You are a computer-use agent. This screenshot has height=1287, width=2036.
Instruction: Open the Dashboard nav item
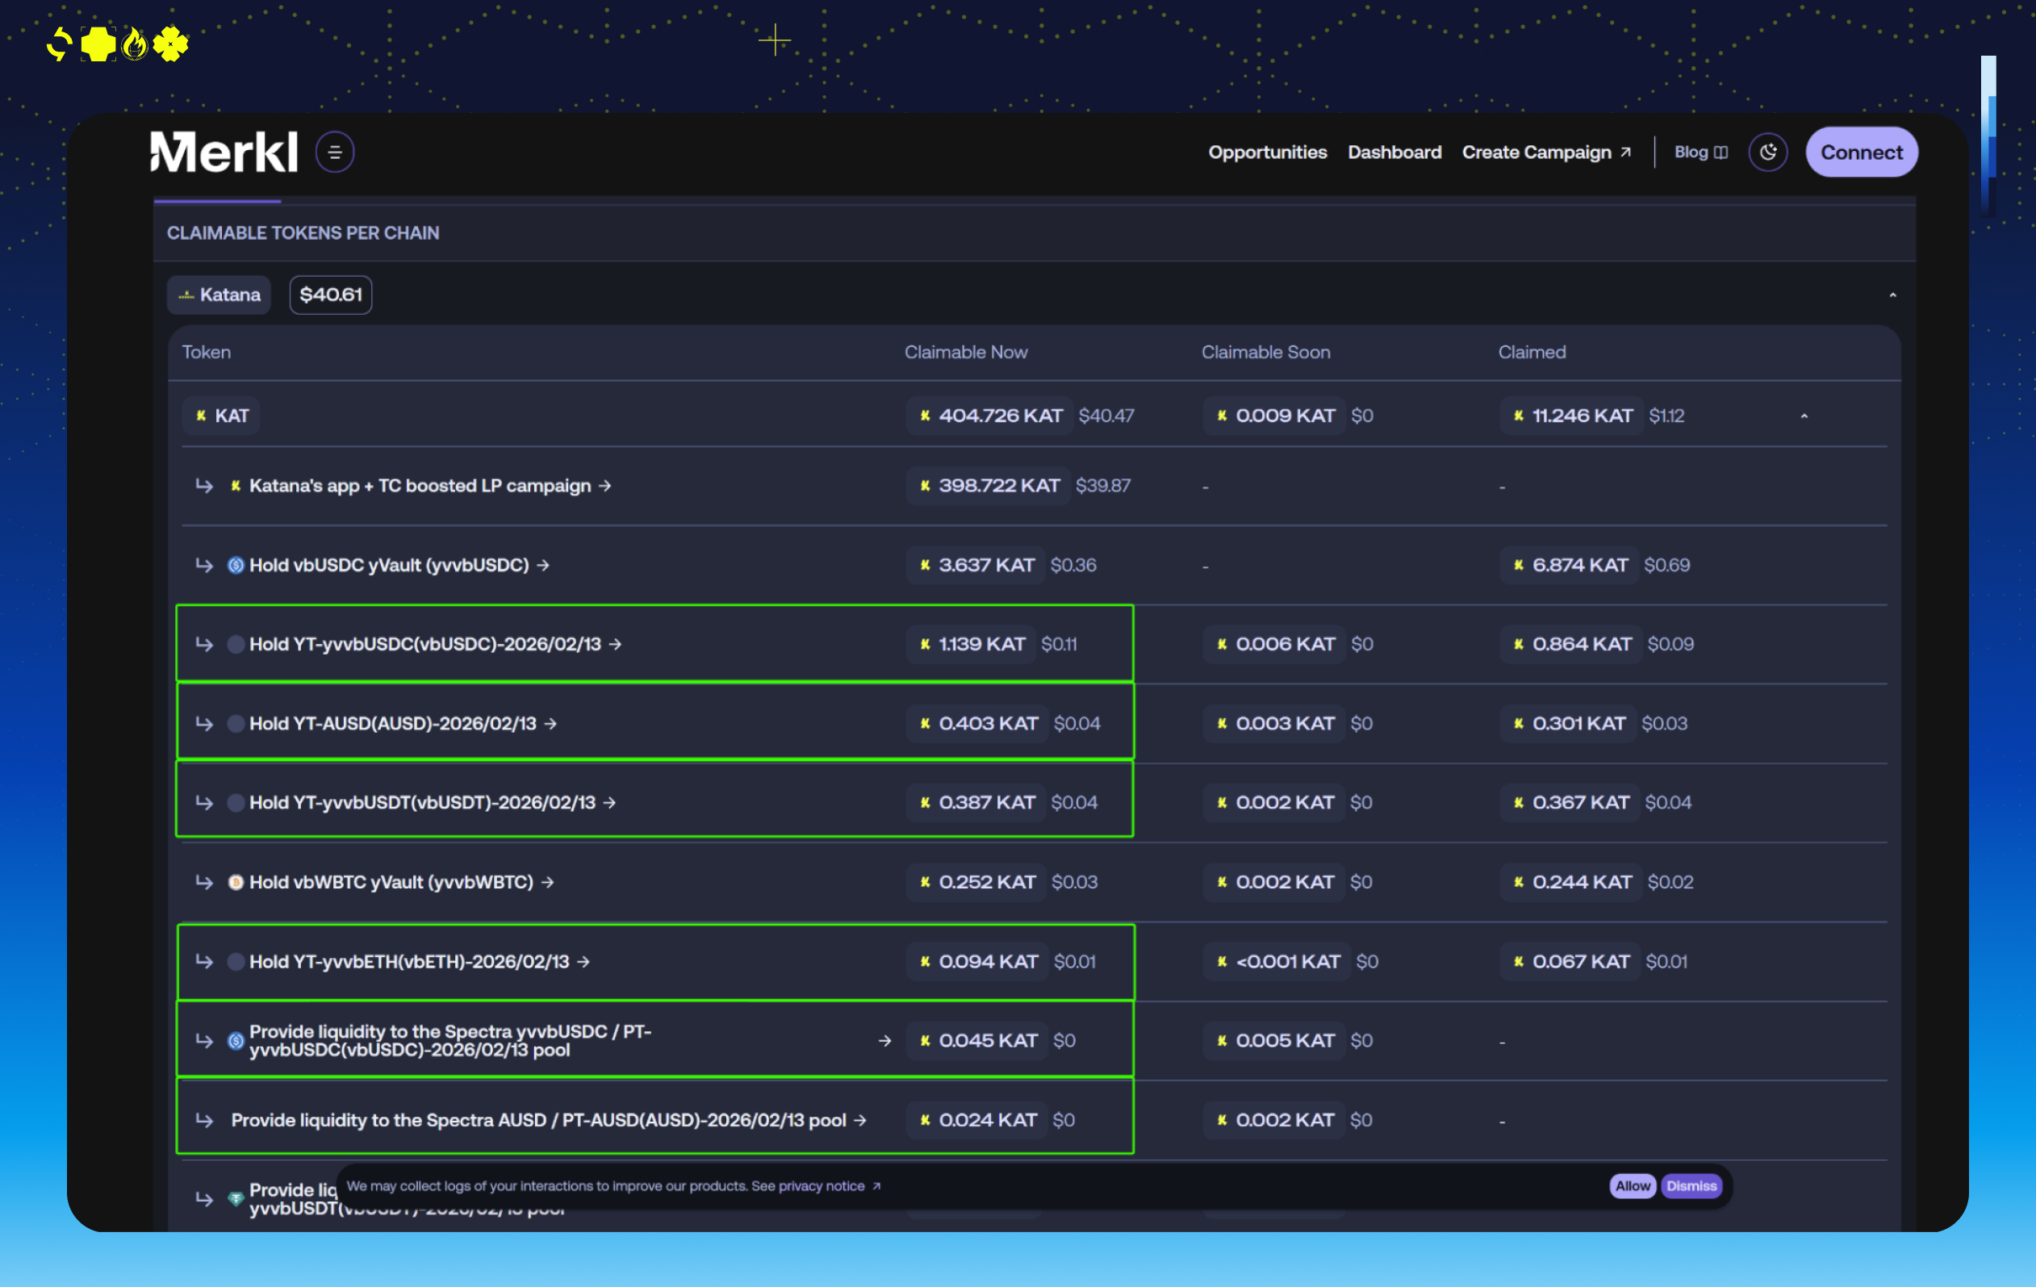tap(1394, 153)
